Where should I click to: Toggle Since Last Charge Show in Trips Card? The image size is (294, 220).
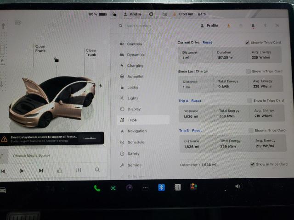pos(248,71)
